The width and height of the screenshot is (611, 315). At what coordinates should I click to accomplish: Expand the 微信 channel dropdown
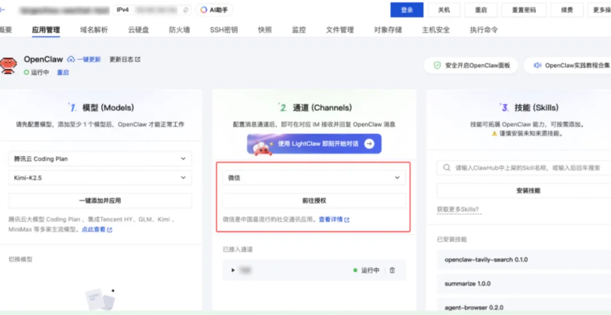314,178
